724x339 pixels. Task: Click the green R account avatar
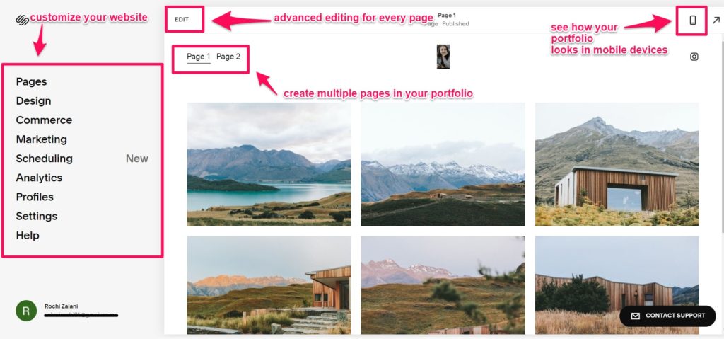(26, 311)
